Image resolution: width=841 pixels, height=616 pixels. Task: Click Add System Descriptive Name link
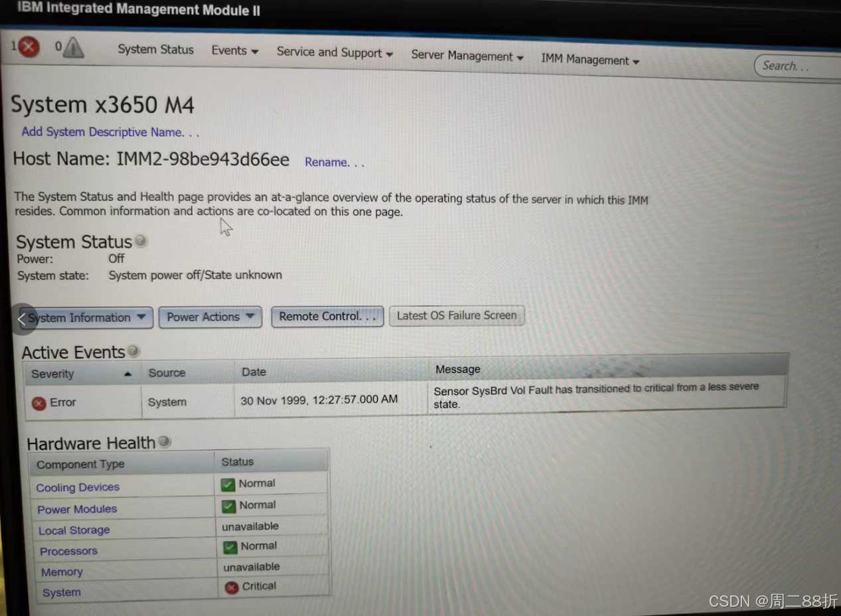click(x=110, y=132)
